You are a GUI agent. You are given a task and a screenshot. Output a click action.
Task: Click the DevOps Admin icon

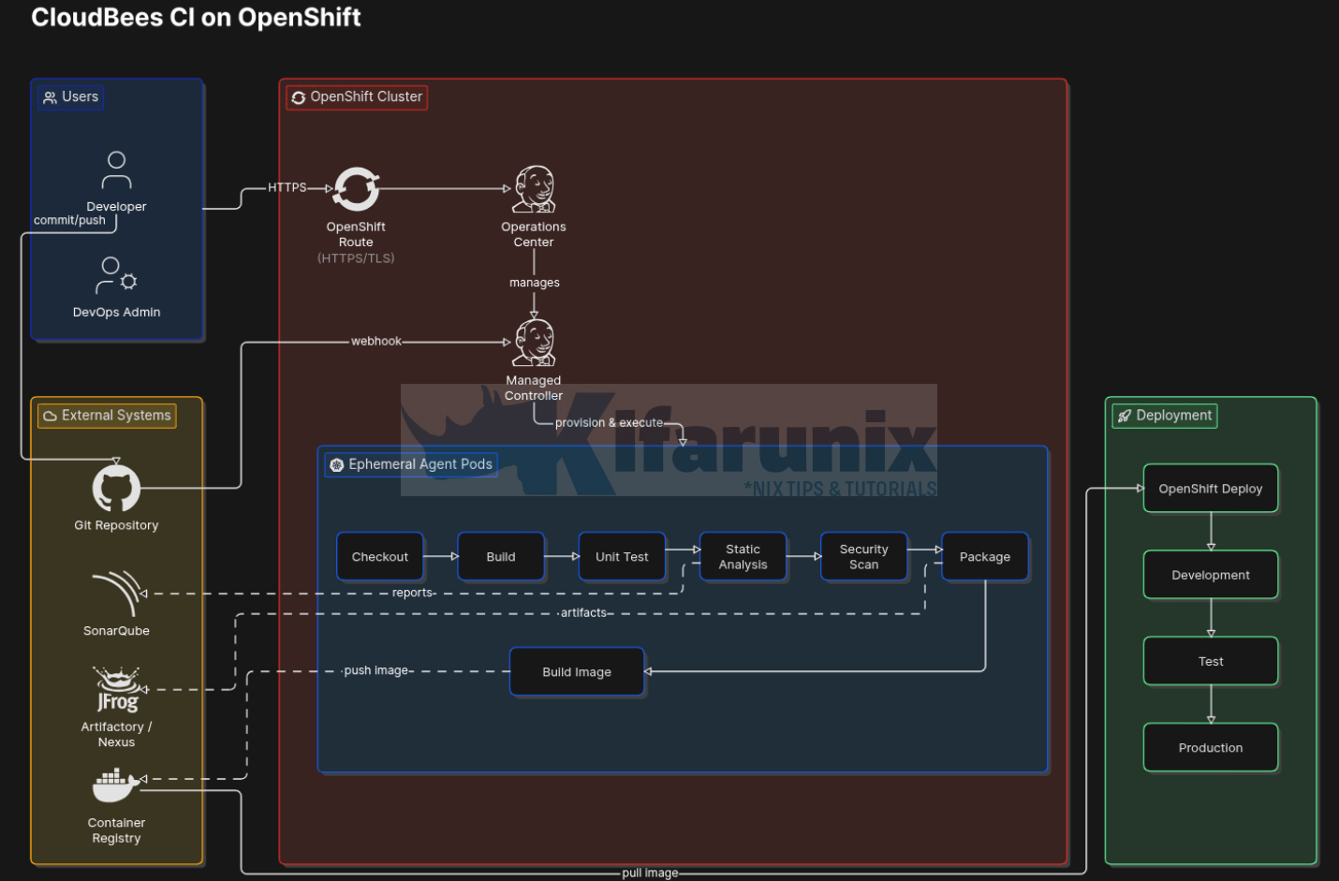(x=116, y=276)
